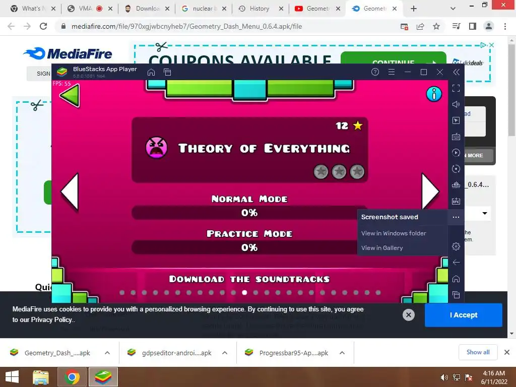Click Download the Soundtracks
This screenshot has height=387, width=516.
[249, 279]
